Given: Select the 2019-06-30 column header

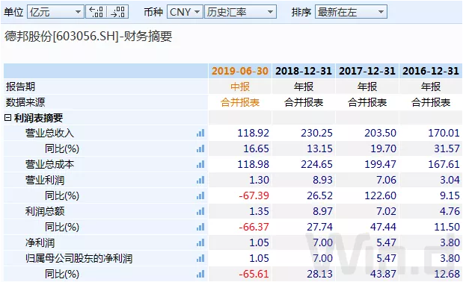Looking at the screenshot, I should [x=240, y=71].
